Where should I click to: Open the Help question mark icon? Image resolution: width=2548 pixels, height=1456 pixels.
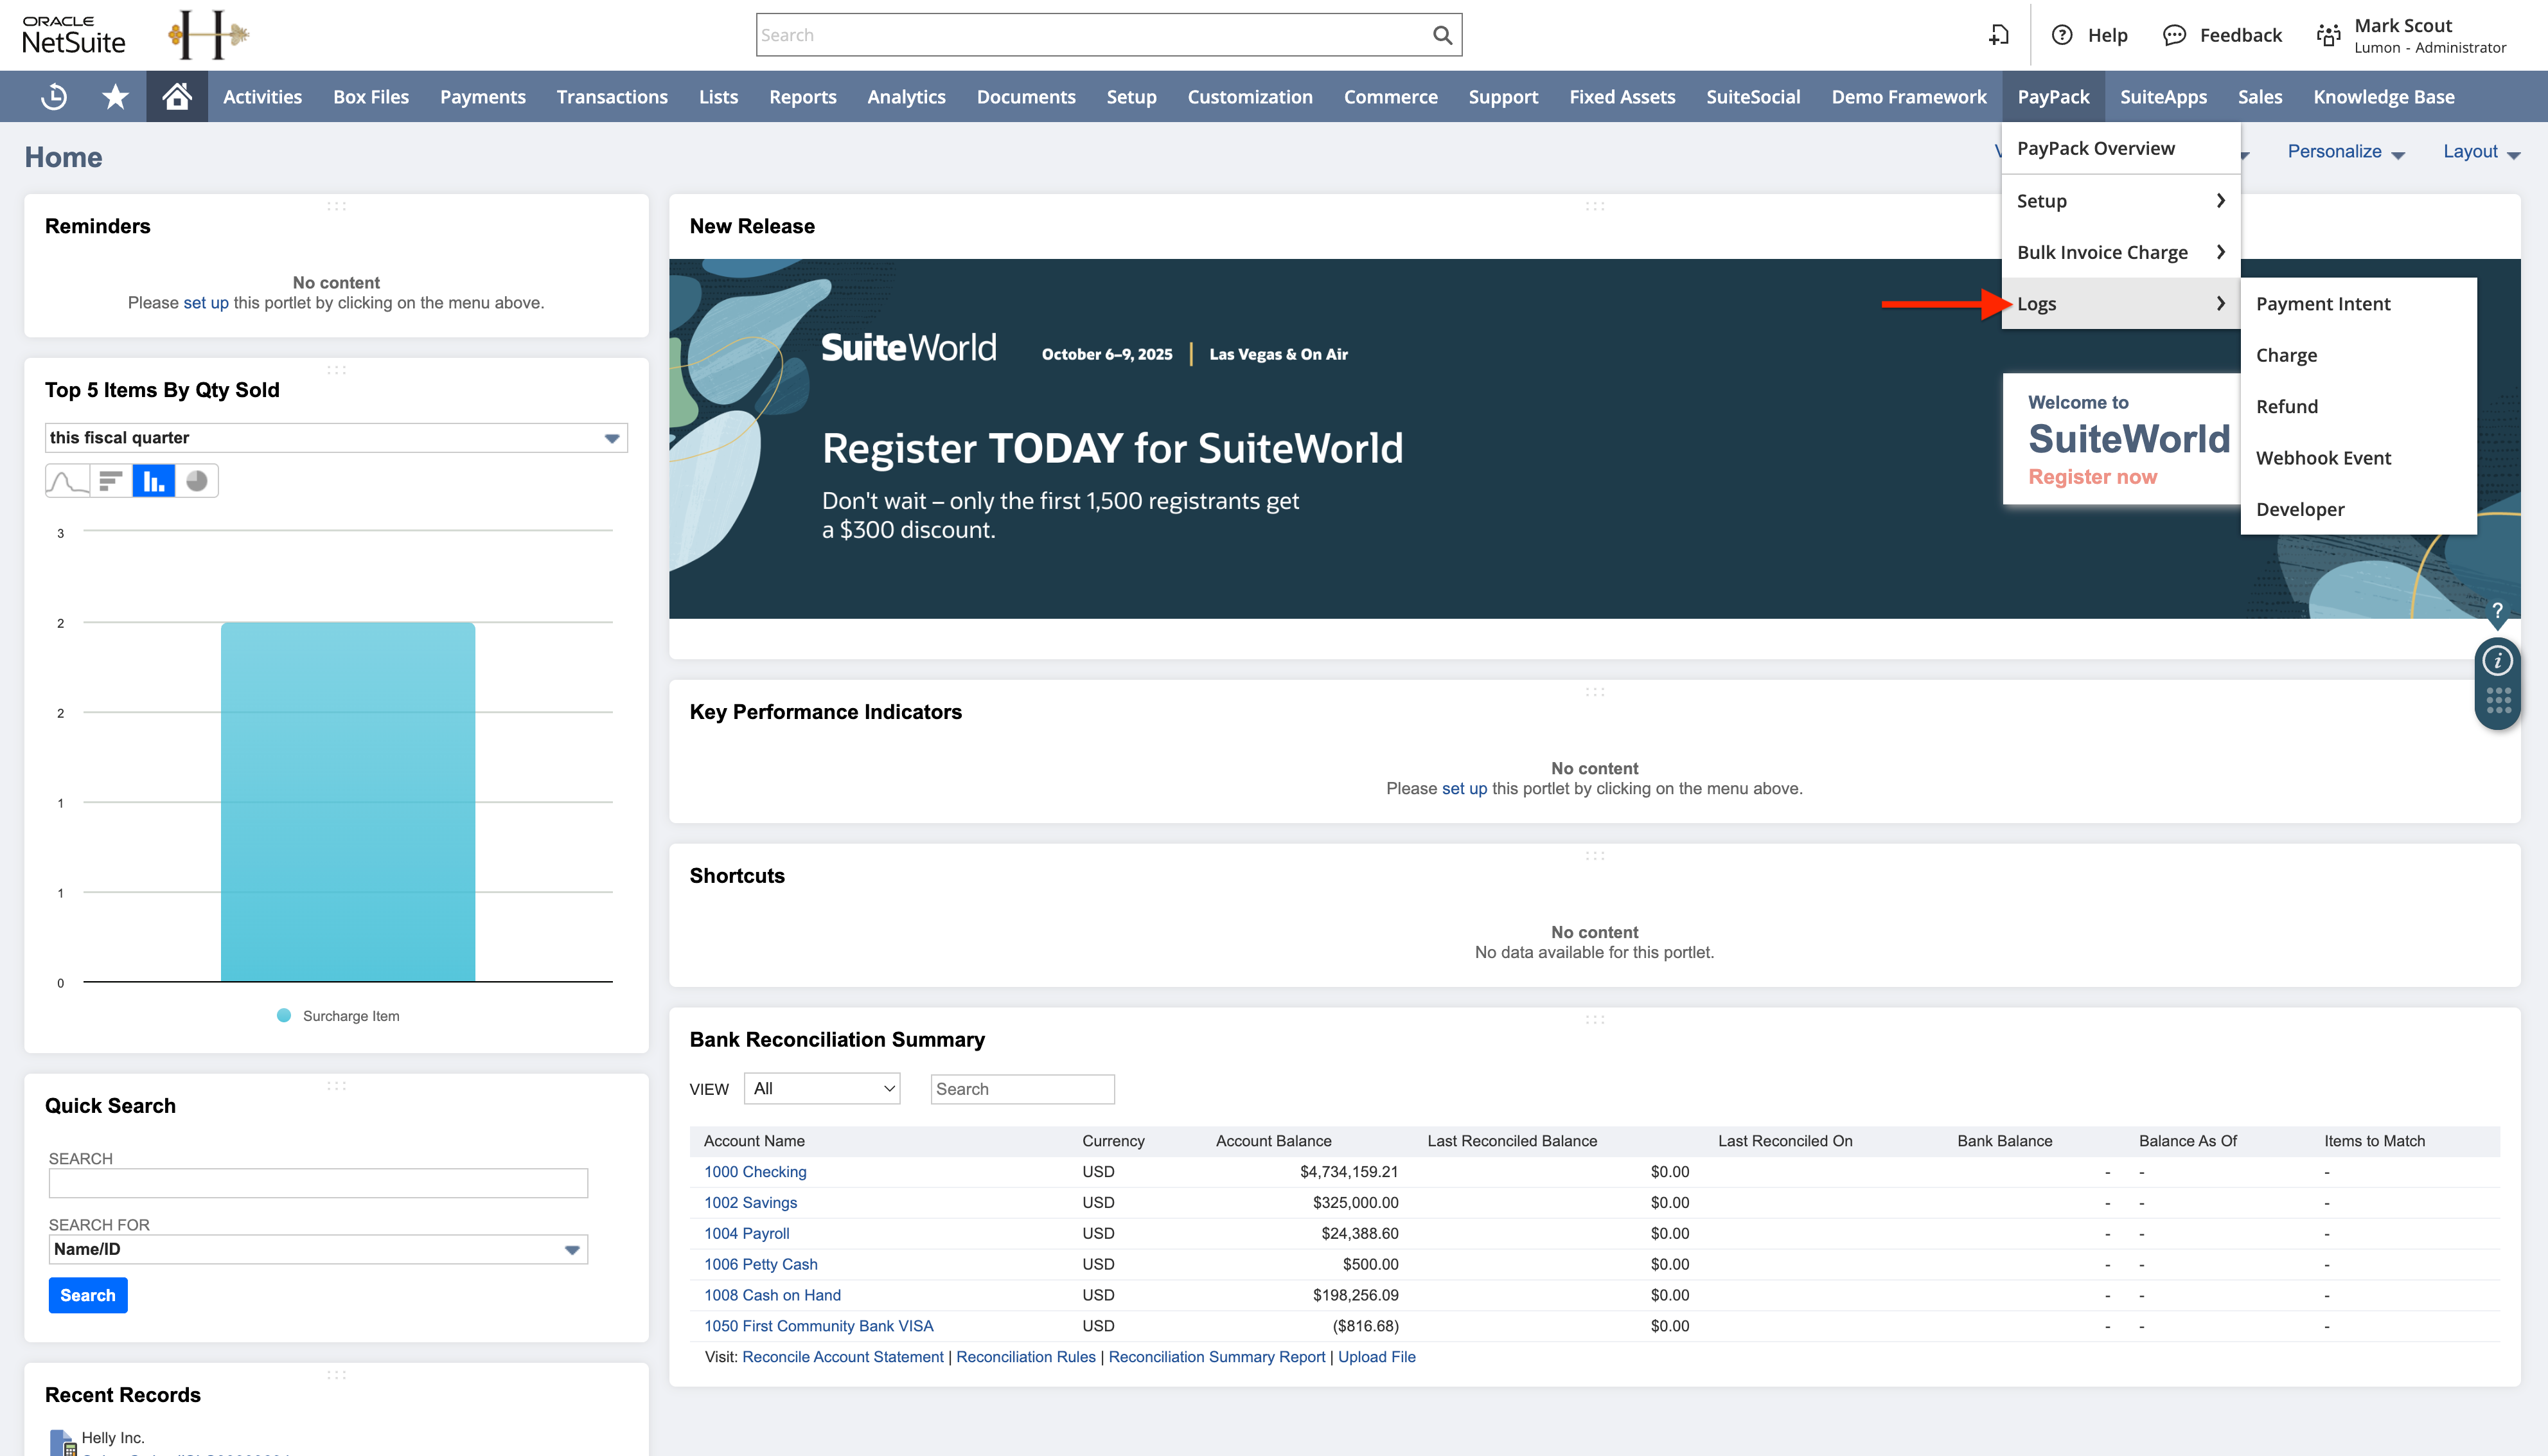(x=2061, y=35)
